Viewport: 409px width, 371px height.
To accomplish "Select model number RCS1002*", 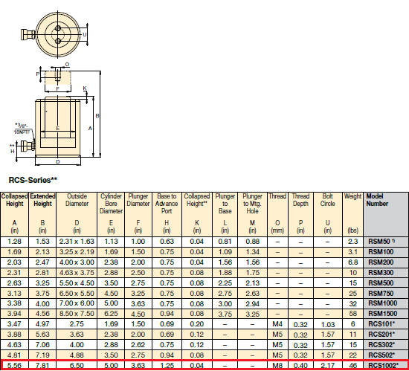I will (384, 366).
